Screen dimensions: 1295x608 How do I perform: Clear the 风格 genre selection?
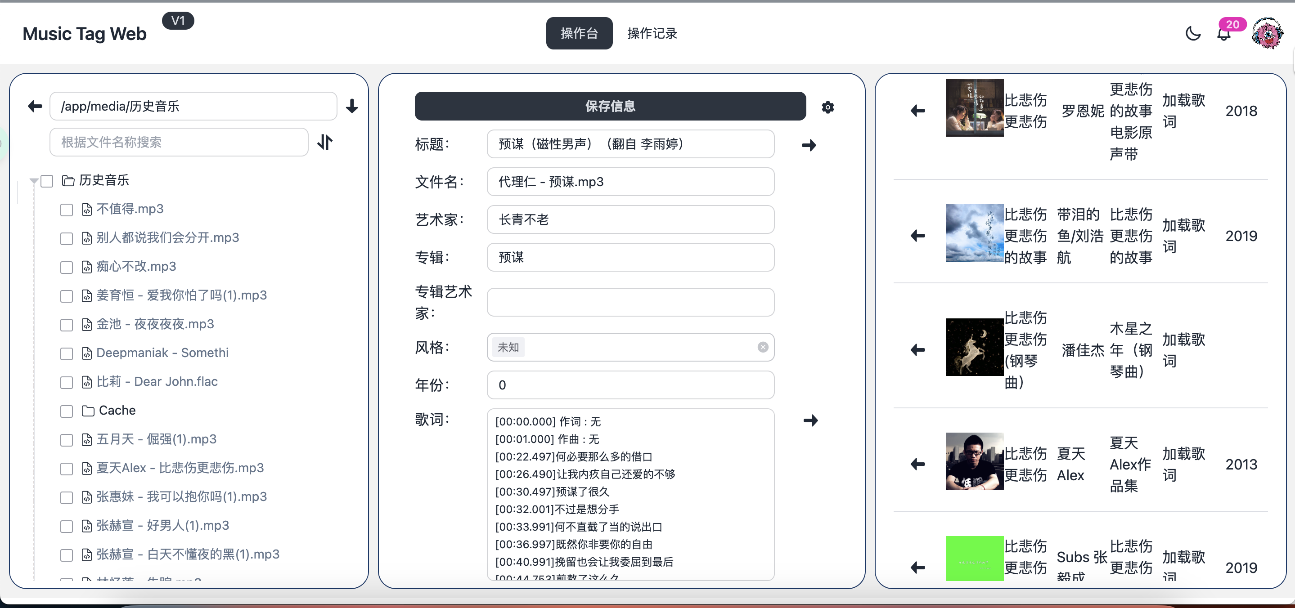(763, 347)
